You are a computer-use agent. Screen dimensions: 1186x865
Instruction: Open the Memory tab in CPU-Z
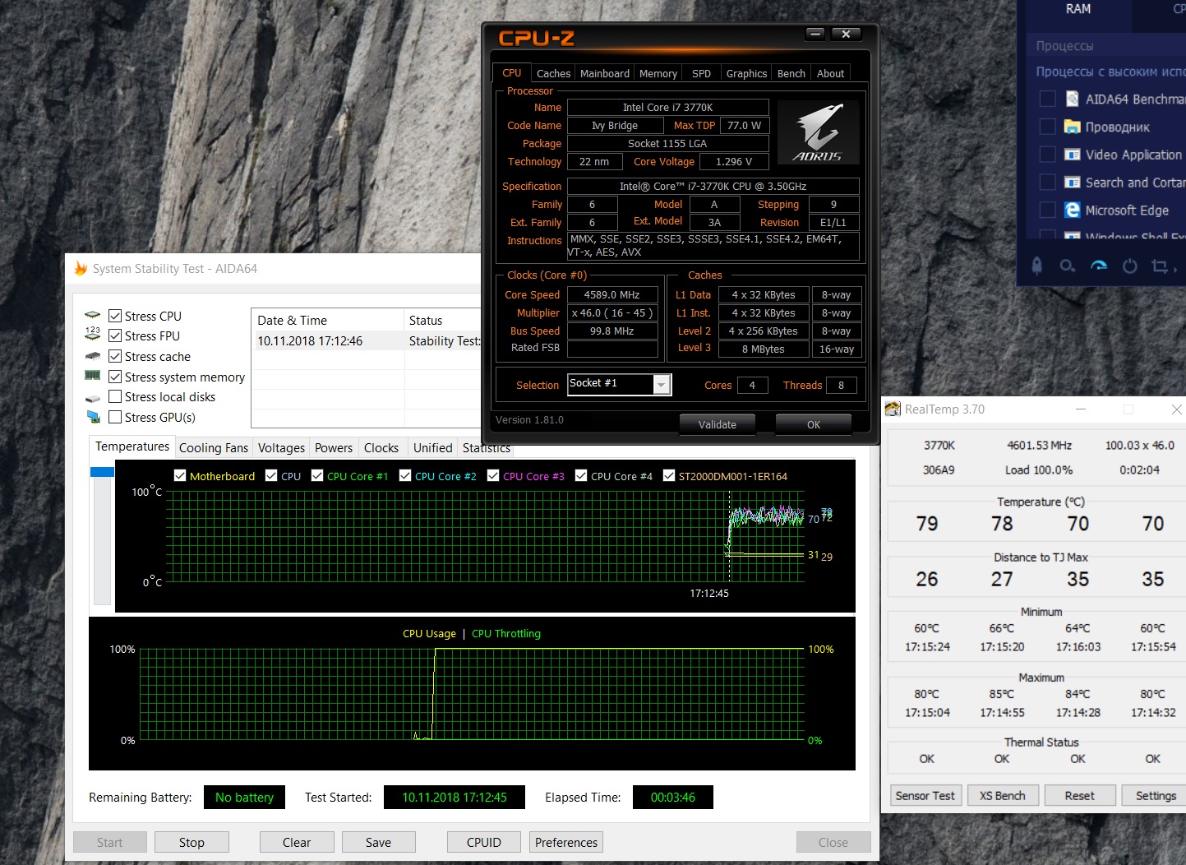(658, 73)
